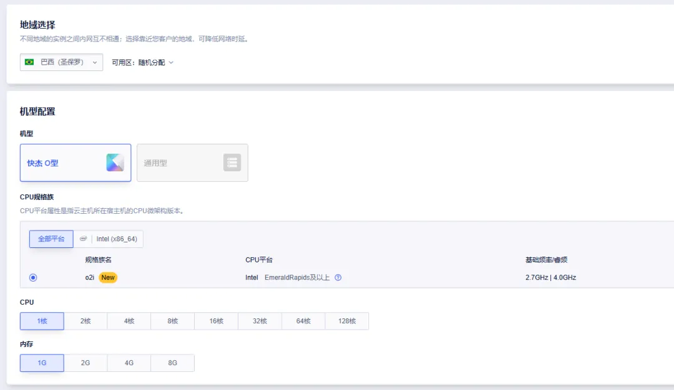674x390 pixels.
Task: Choose the 快杰 O型 machine type
Action: pos(76,163)
